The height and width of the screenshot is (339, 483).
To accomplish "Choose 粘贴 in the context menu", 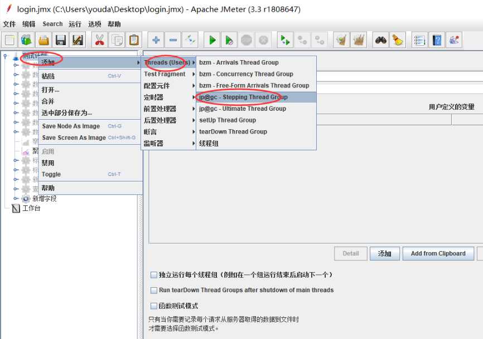I will pos(90,76).
